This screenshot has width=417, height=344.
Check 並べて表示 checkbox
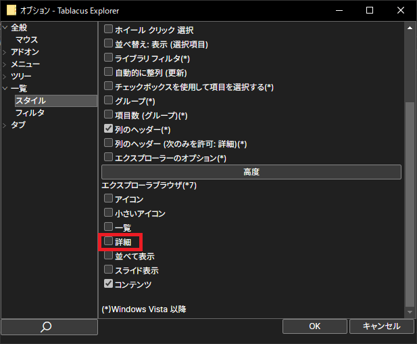[108, 255]
